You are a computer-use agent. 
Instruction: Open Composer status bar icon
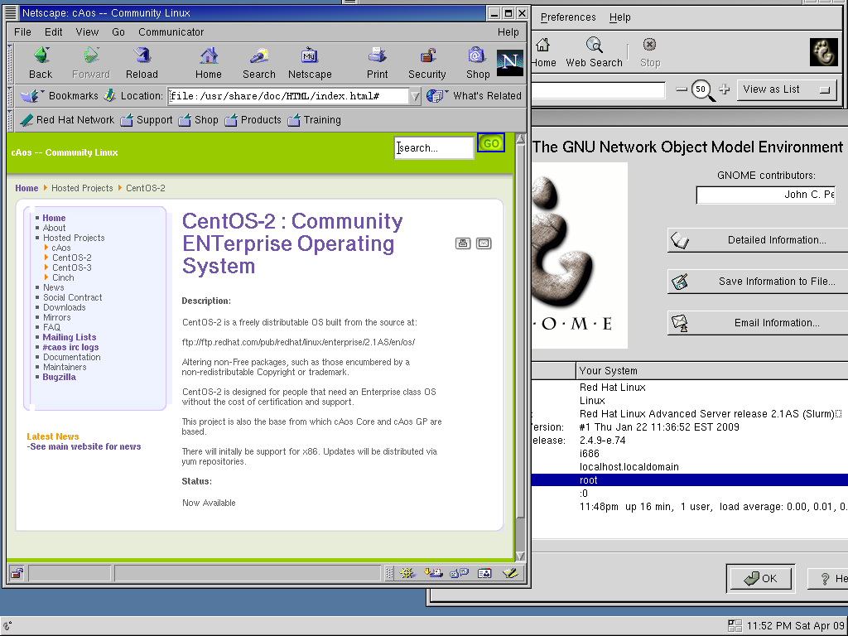click(509, 573)
